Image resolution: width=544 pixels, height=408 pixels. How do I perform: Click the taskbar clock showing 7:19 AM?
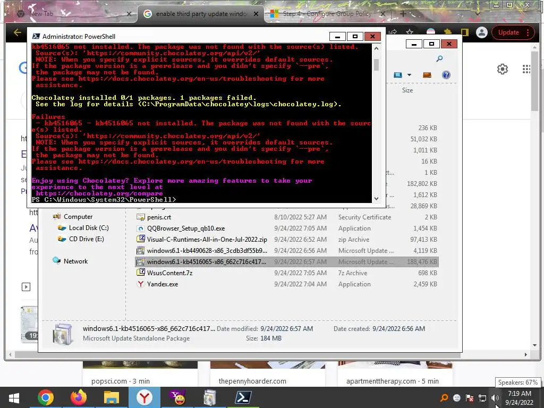coord(520,398)
